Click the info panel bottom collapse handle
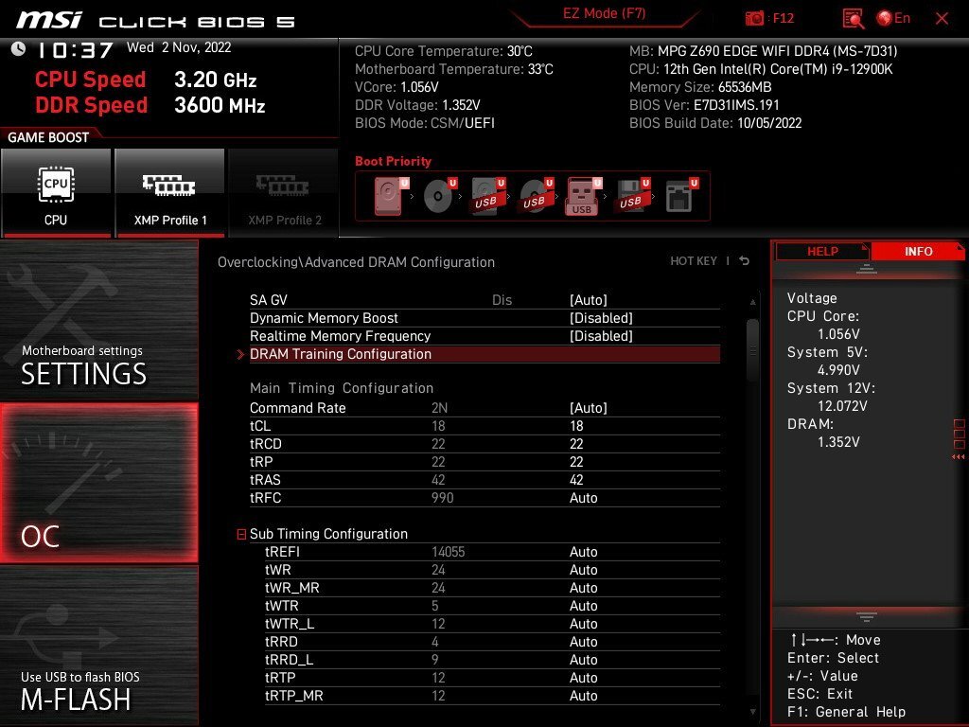 [x=867, y=617]
